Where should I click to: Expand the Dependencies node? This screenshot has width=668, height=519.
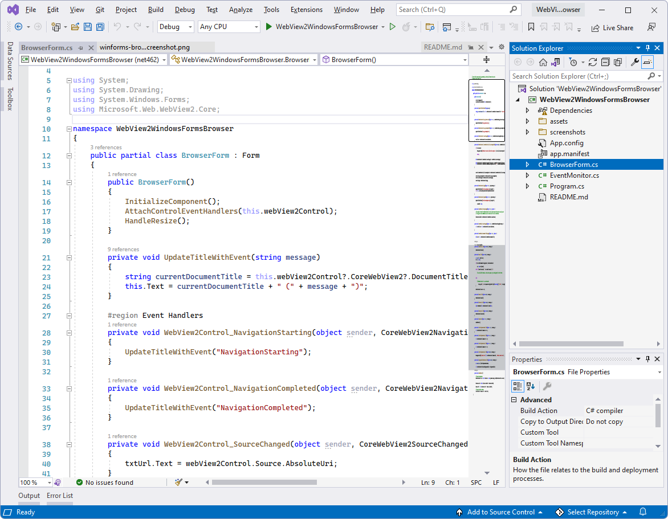coord(527,110)
